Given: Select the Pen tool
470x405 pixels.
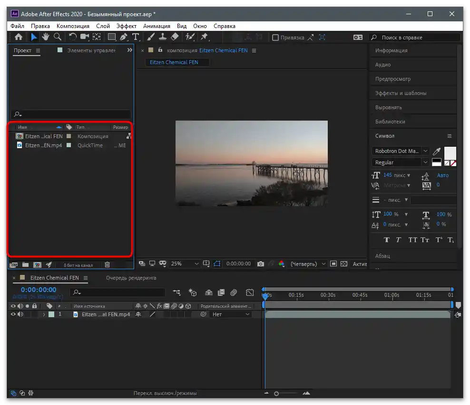Looking at the screenshot, I should [x=124, y=37].
